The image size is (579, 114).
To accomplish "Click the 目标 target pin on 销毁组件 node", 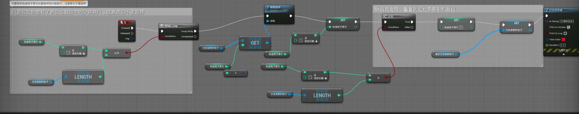I will tap(268, 21).
